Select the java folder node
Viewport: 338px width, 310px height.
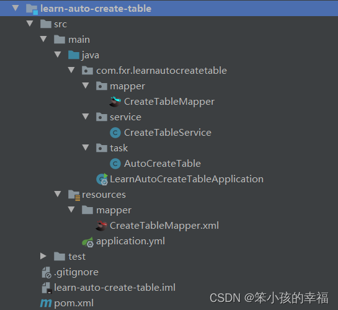[x=91, y=55]
